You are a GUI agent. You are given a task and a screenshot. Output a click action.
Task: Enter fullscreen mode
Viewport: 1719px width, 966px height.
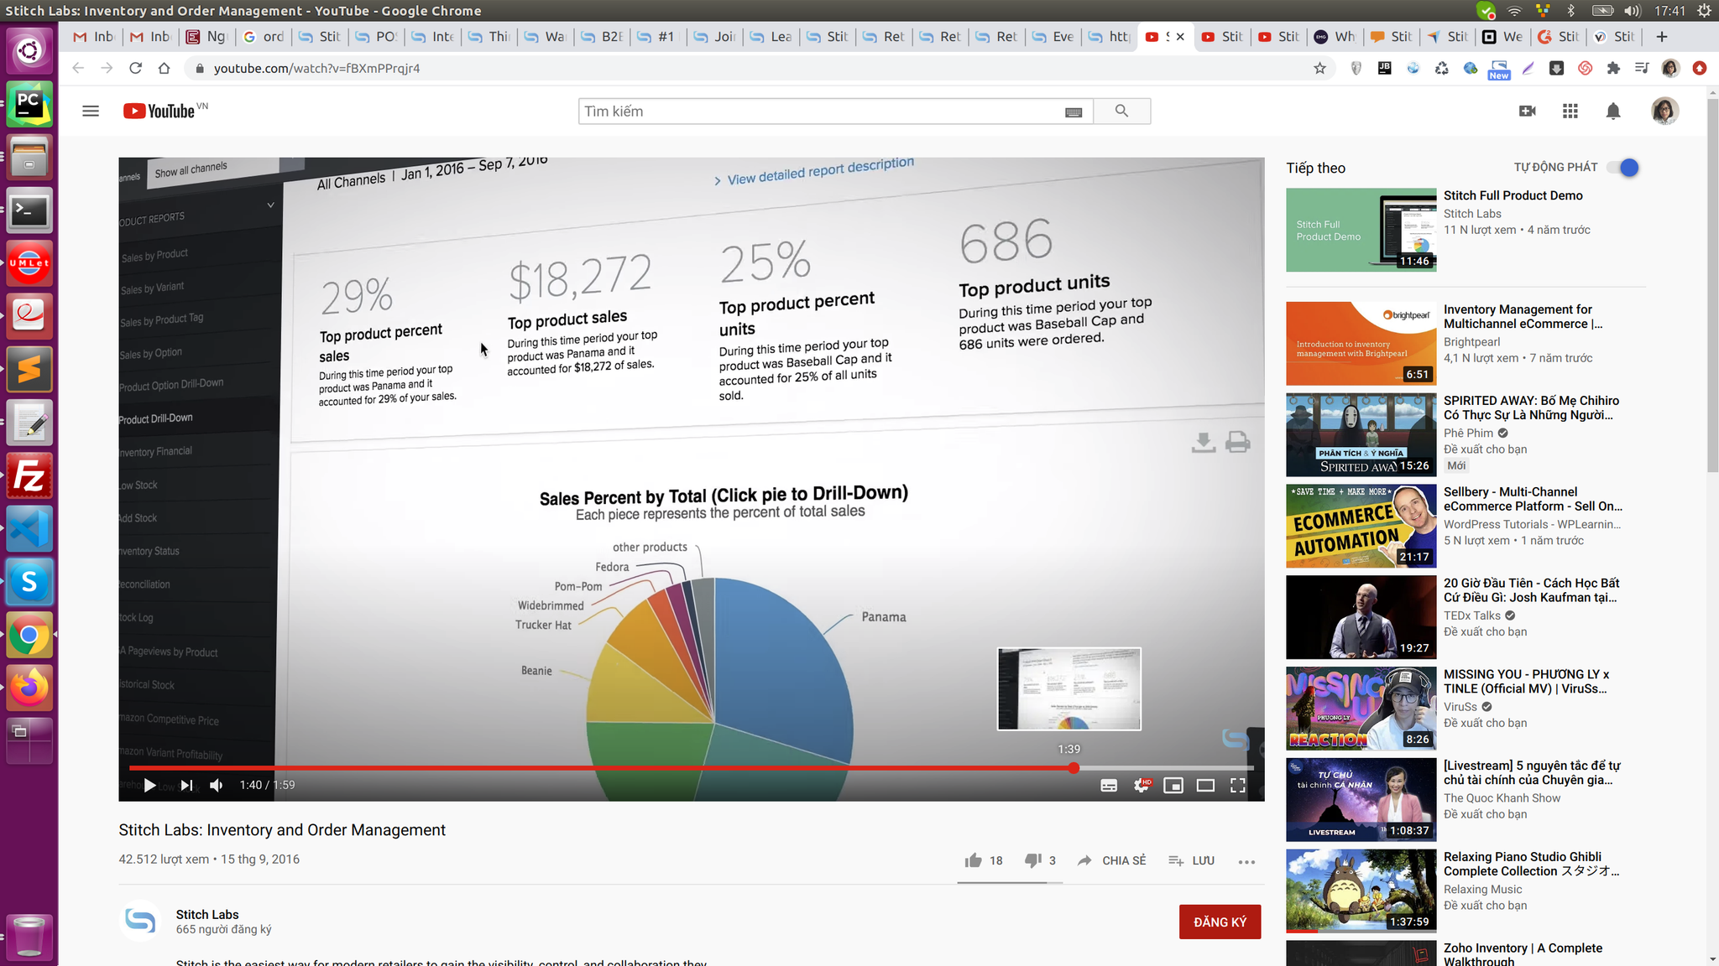click(1237, 786)
